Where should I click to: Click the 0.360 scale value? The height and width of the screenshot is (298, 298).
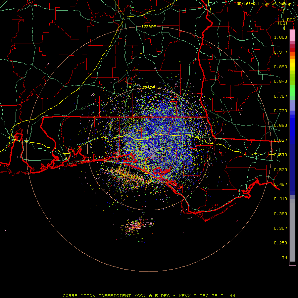(280, 214)
